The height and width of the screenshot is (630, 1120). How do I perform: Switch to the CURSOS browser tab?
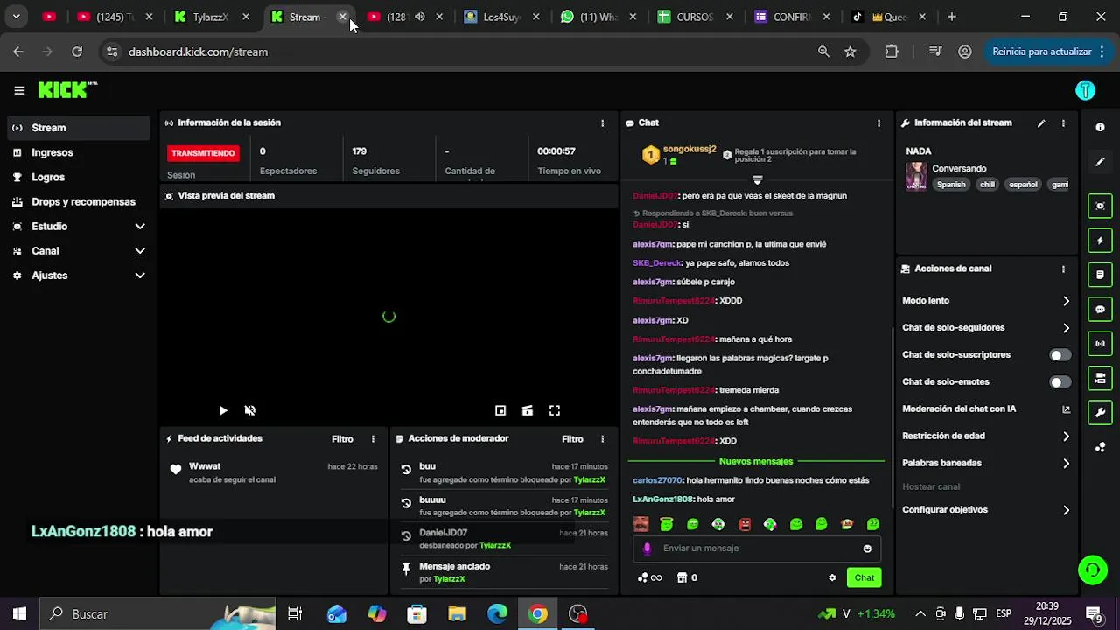pos(695,17)
